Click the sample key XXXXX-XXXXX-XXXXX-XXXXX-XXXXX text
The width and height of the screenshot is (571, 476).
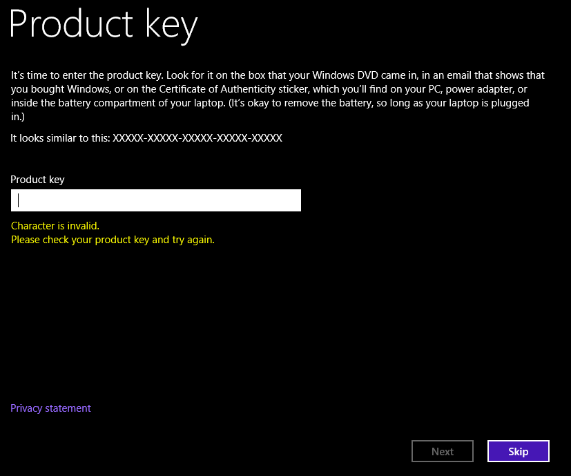[x=197, y=138]
